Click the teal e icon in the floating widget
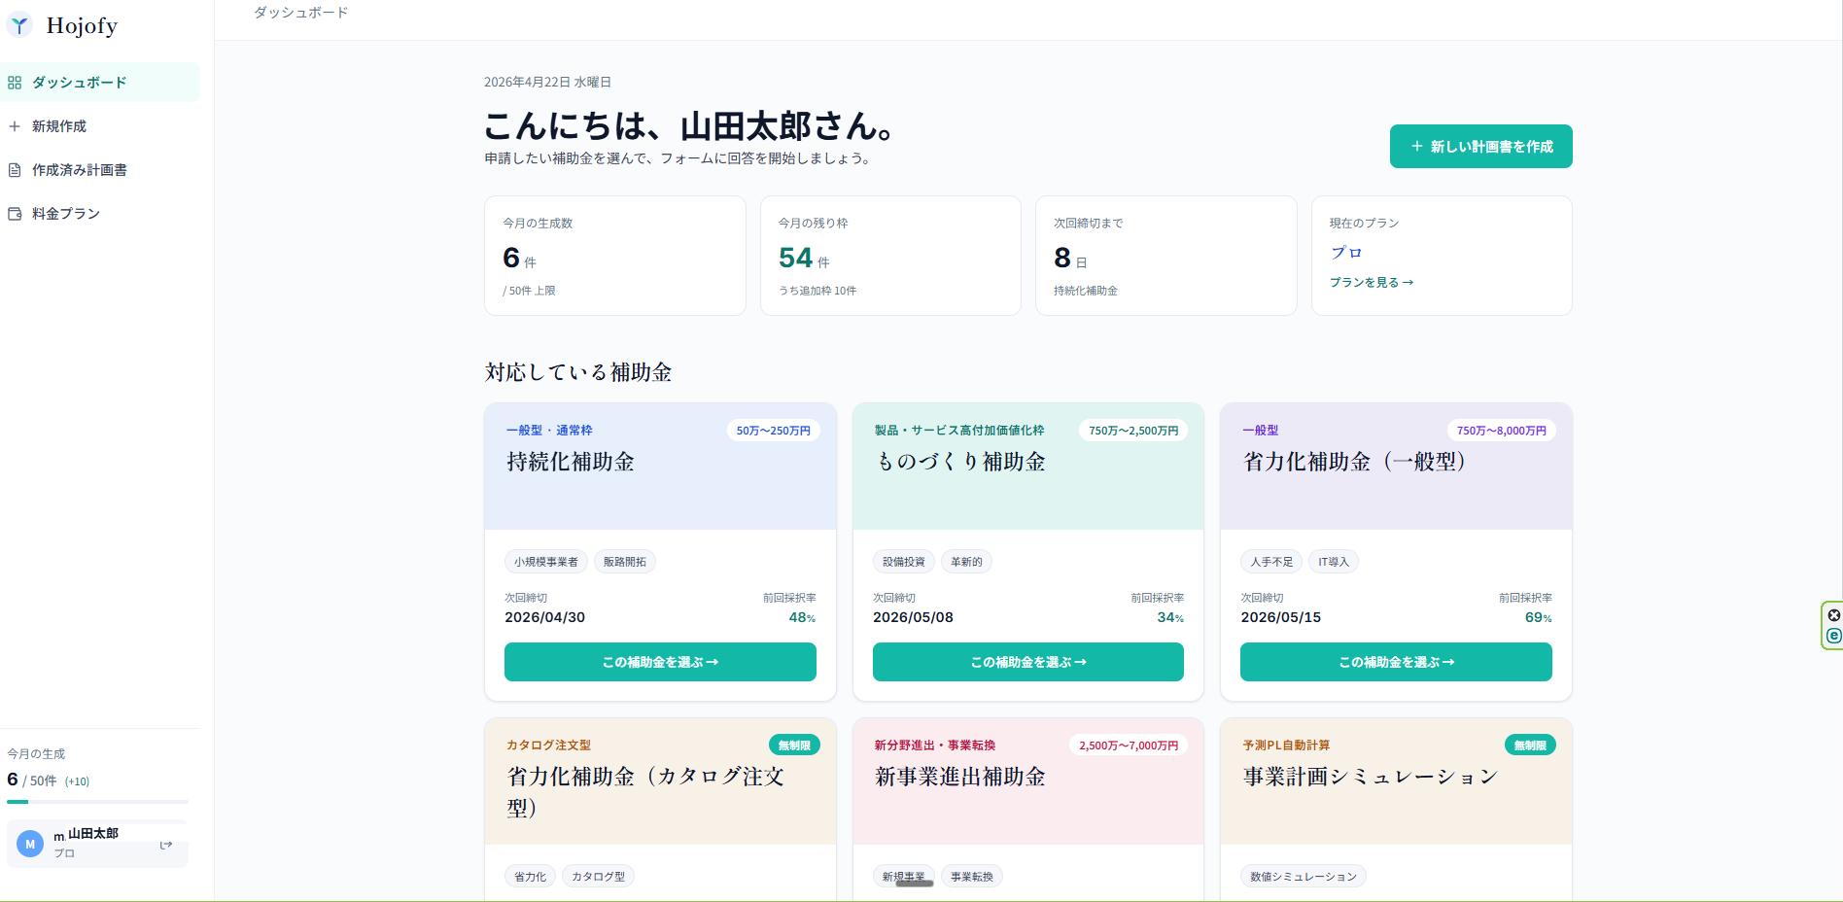The image size is (1843, 902). point(1833,636)
